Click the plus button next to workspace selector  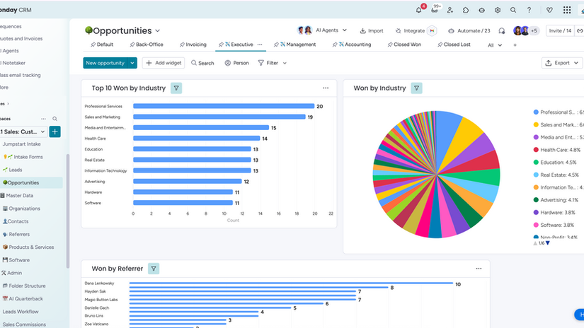coord(55,131)
